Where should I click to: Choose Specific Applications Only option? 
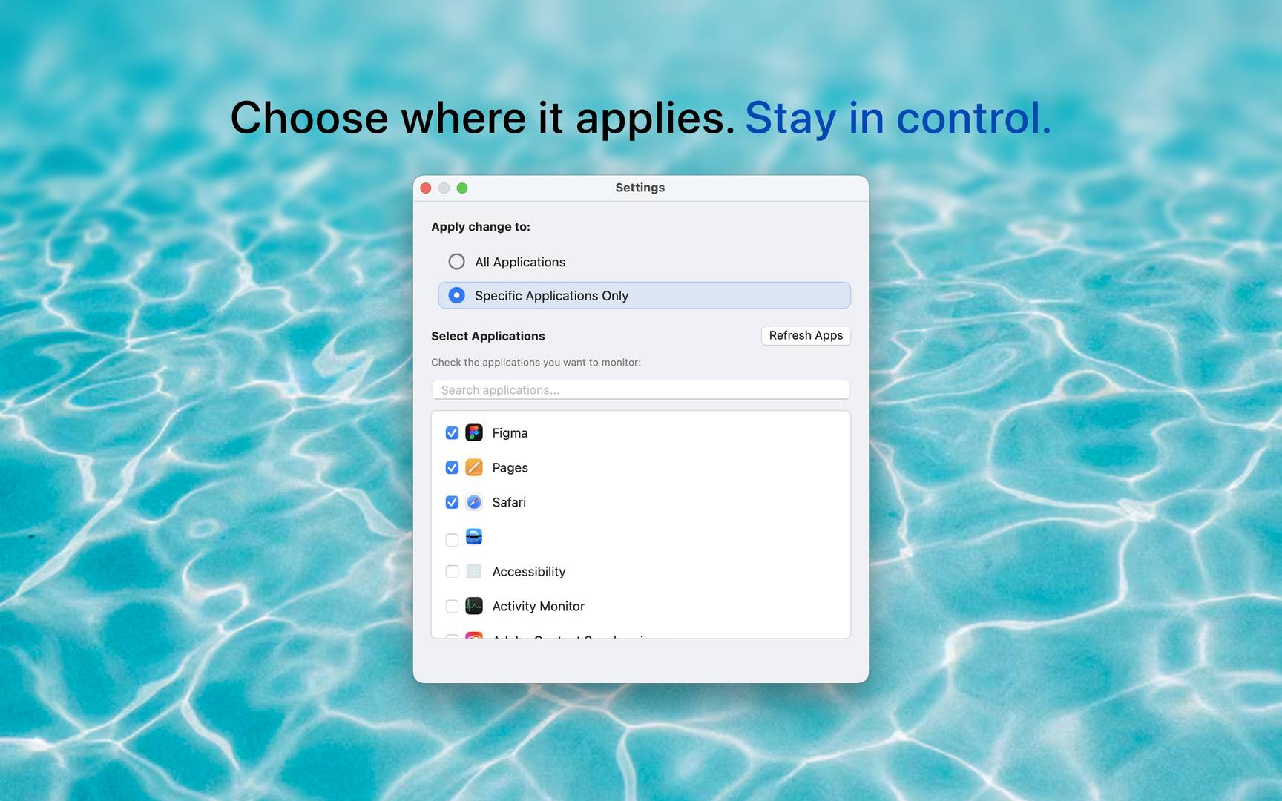[x=457, y=295]
